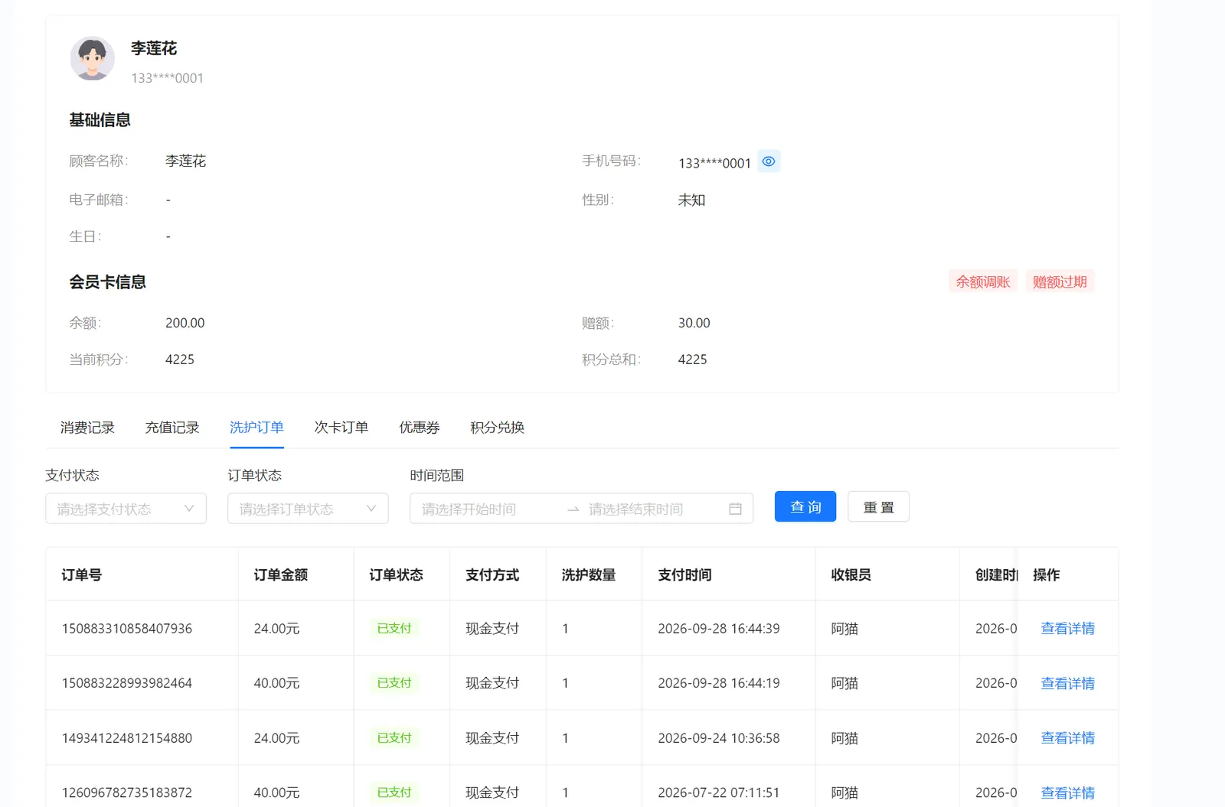Click the 赠额 value 30.00
The width and height of the screenshot is (1225, 807).
pyautogui.click(x=694, y=323)
